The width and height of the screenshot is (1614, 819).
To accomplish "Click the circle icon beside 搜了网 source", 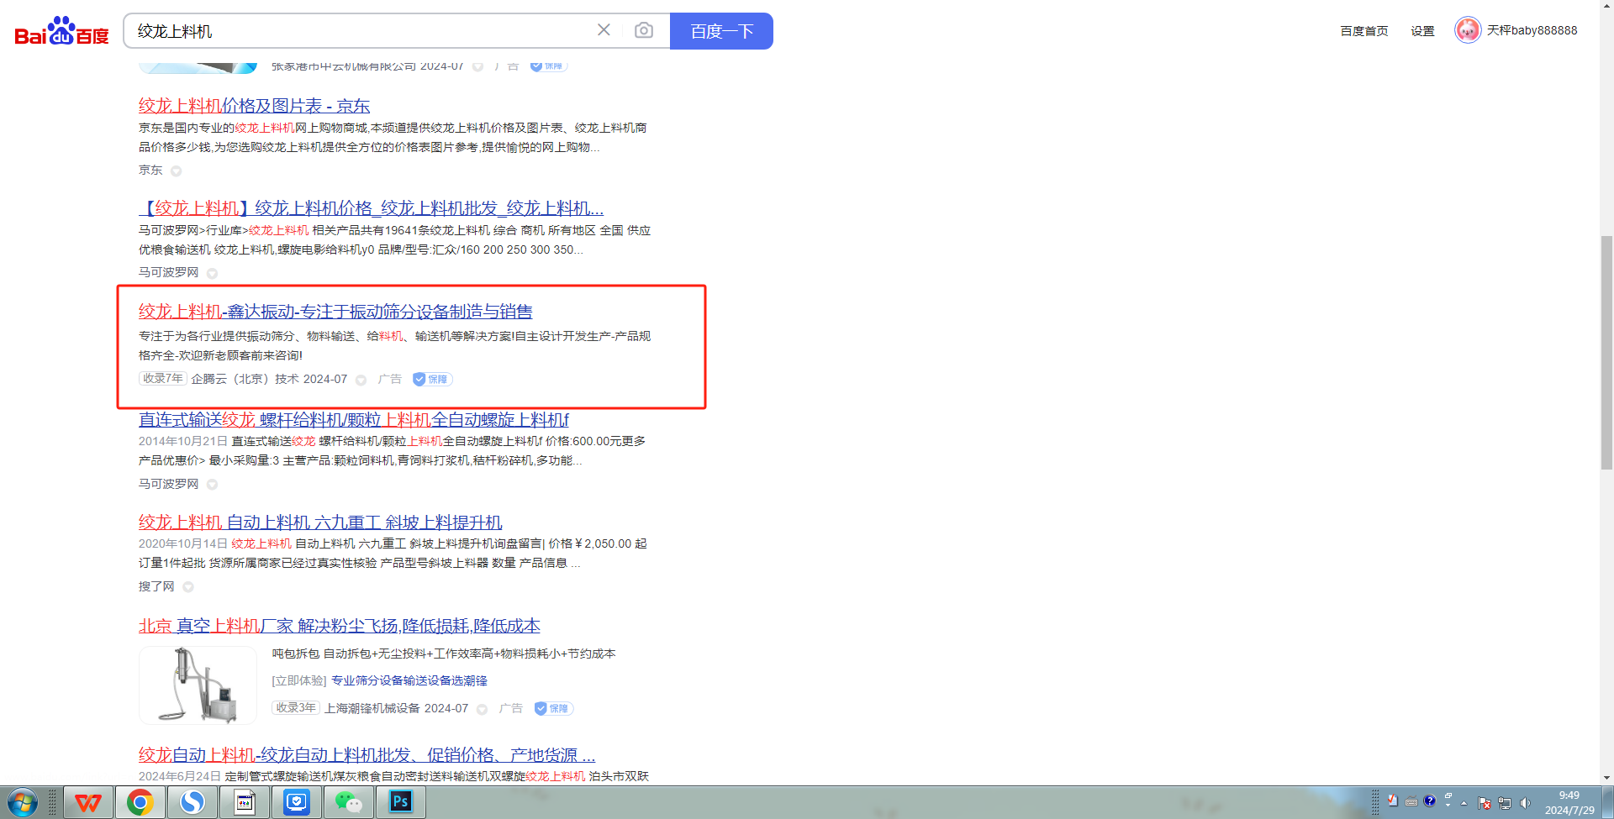I will [x=188, y=587].
